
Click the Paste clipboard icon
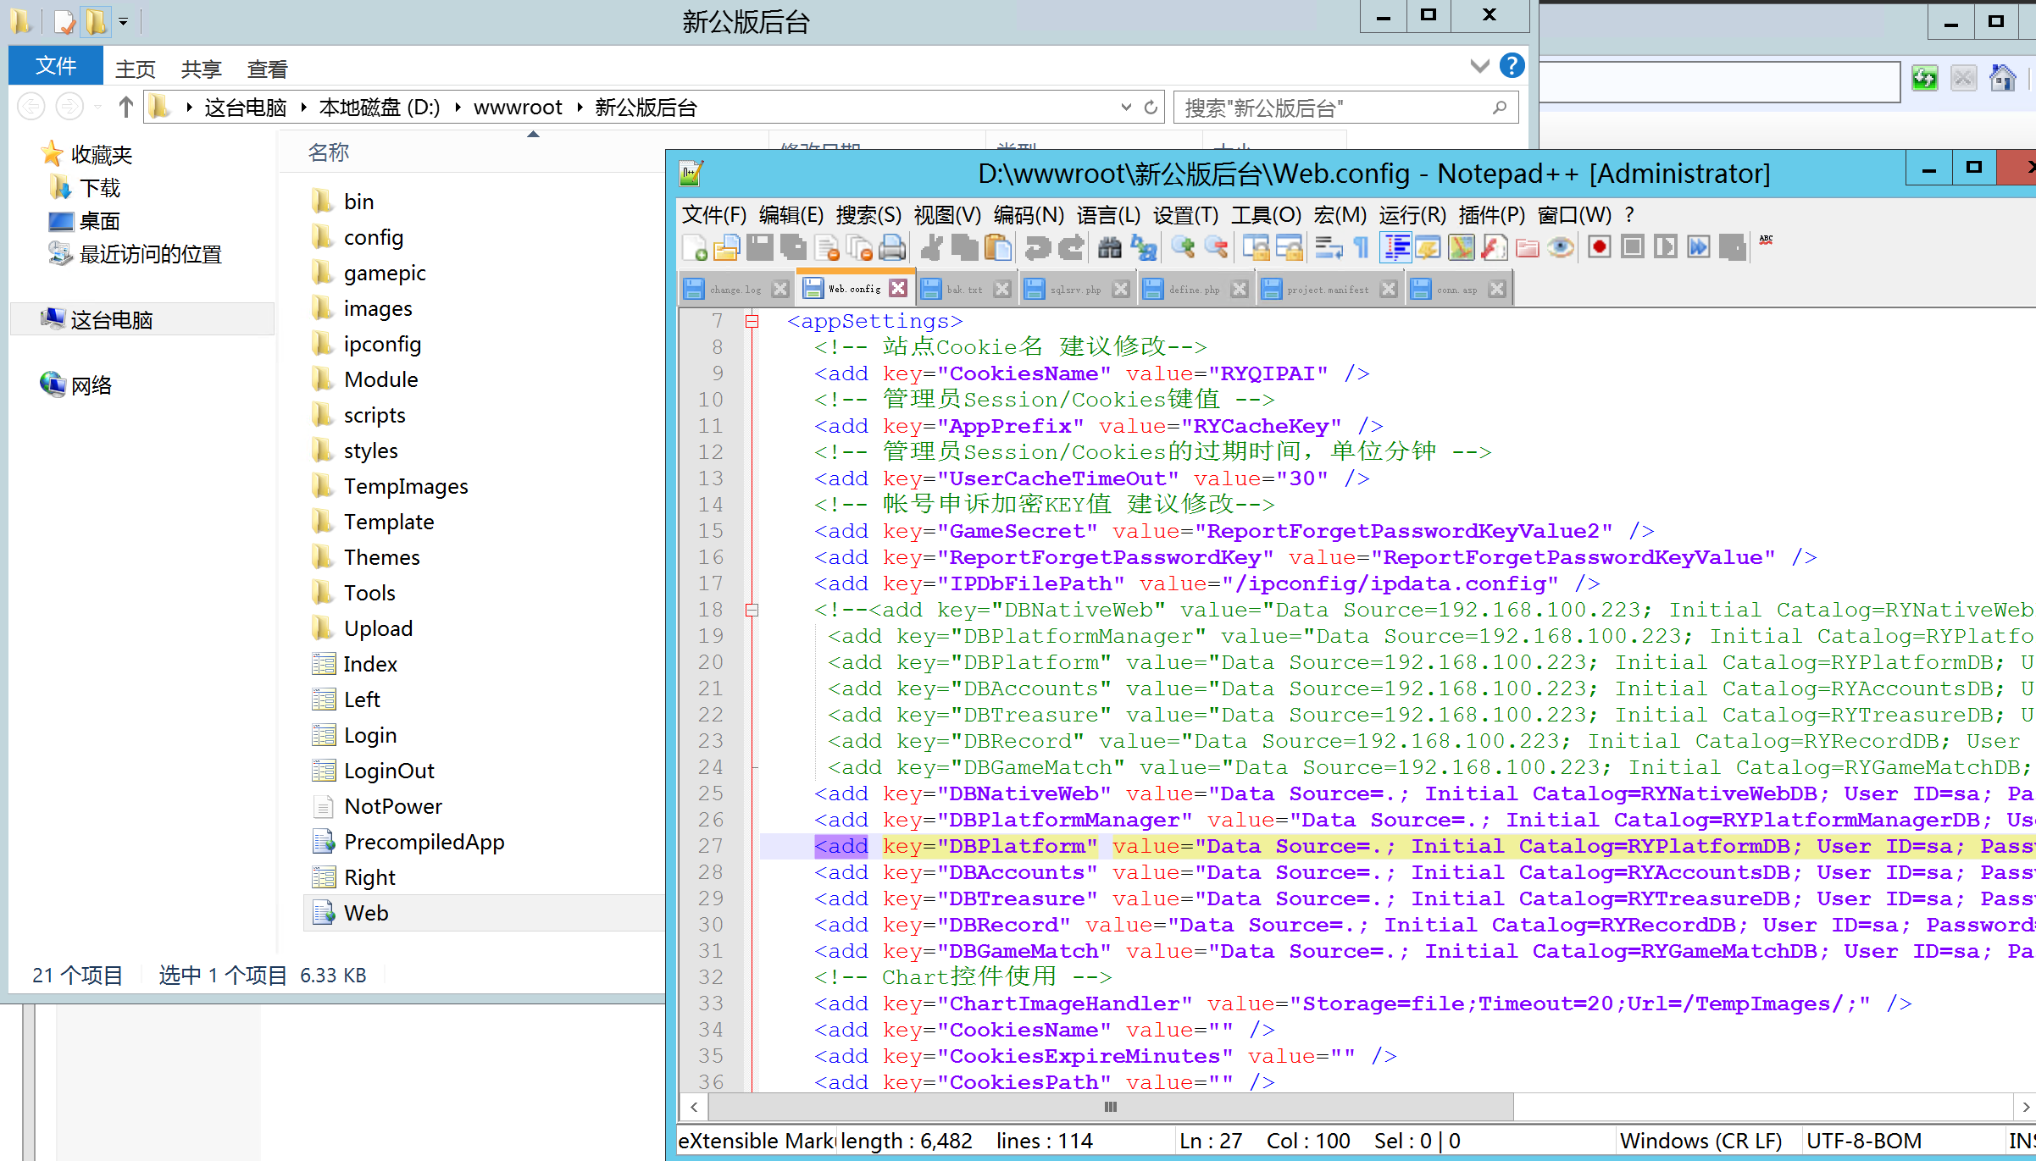click(998, 247)
